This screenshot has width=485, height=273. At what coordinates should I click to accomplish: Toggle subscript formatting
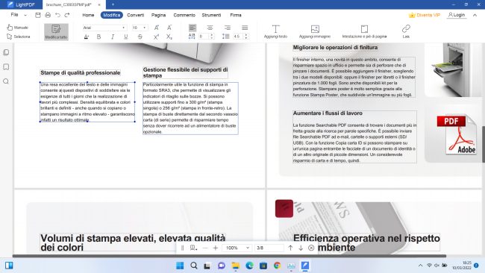[x=169, y=37]
